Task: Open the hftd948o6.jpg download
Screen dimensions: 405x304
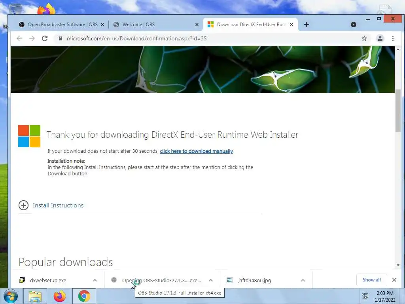Action: pyautogui.click(x=254, y=280)
